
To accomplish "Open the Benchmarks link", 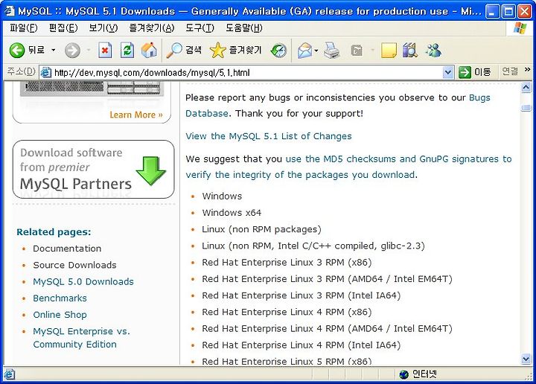I will 60,298.
